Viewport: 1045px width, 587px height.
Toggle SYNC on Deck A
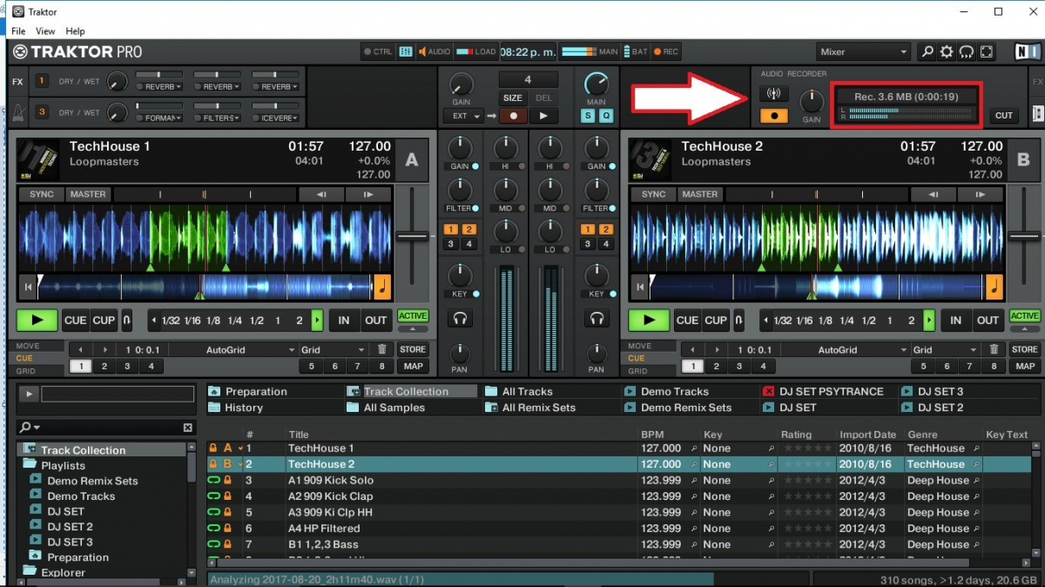[42, 194]
